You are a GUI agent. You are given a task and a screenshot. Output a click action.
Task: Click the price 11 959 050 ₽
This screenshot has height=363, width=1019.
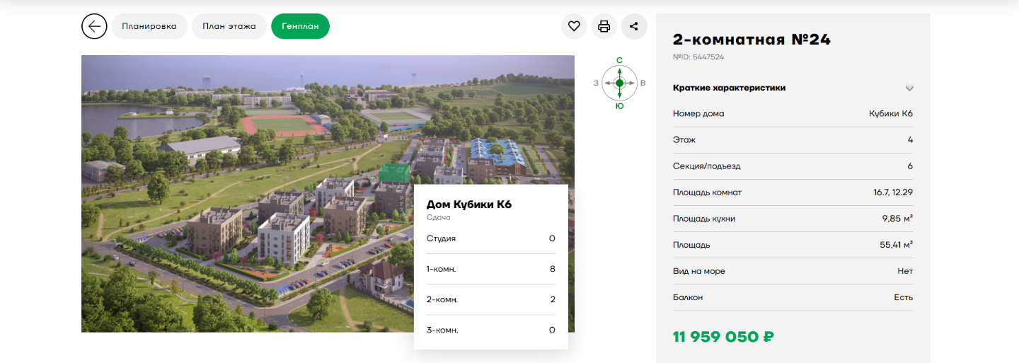coord(723,337)
